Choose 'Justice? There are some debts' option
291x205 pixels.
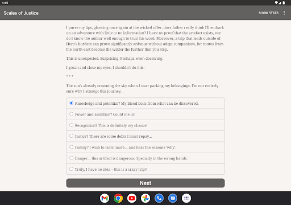click(145, 136)
